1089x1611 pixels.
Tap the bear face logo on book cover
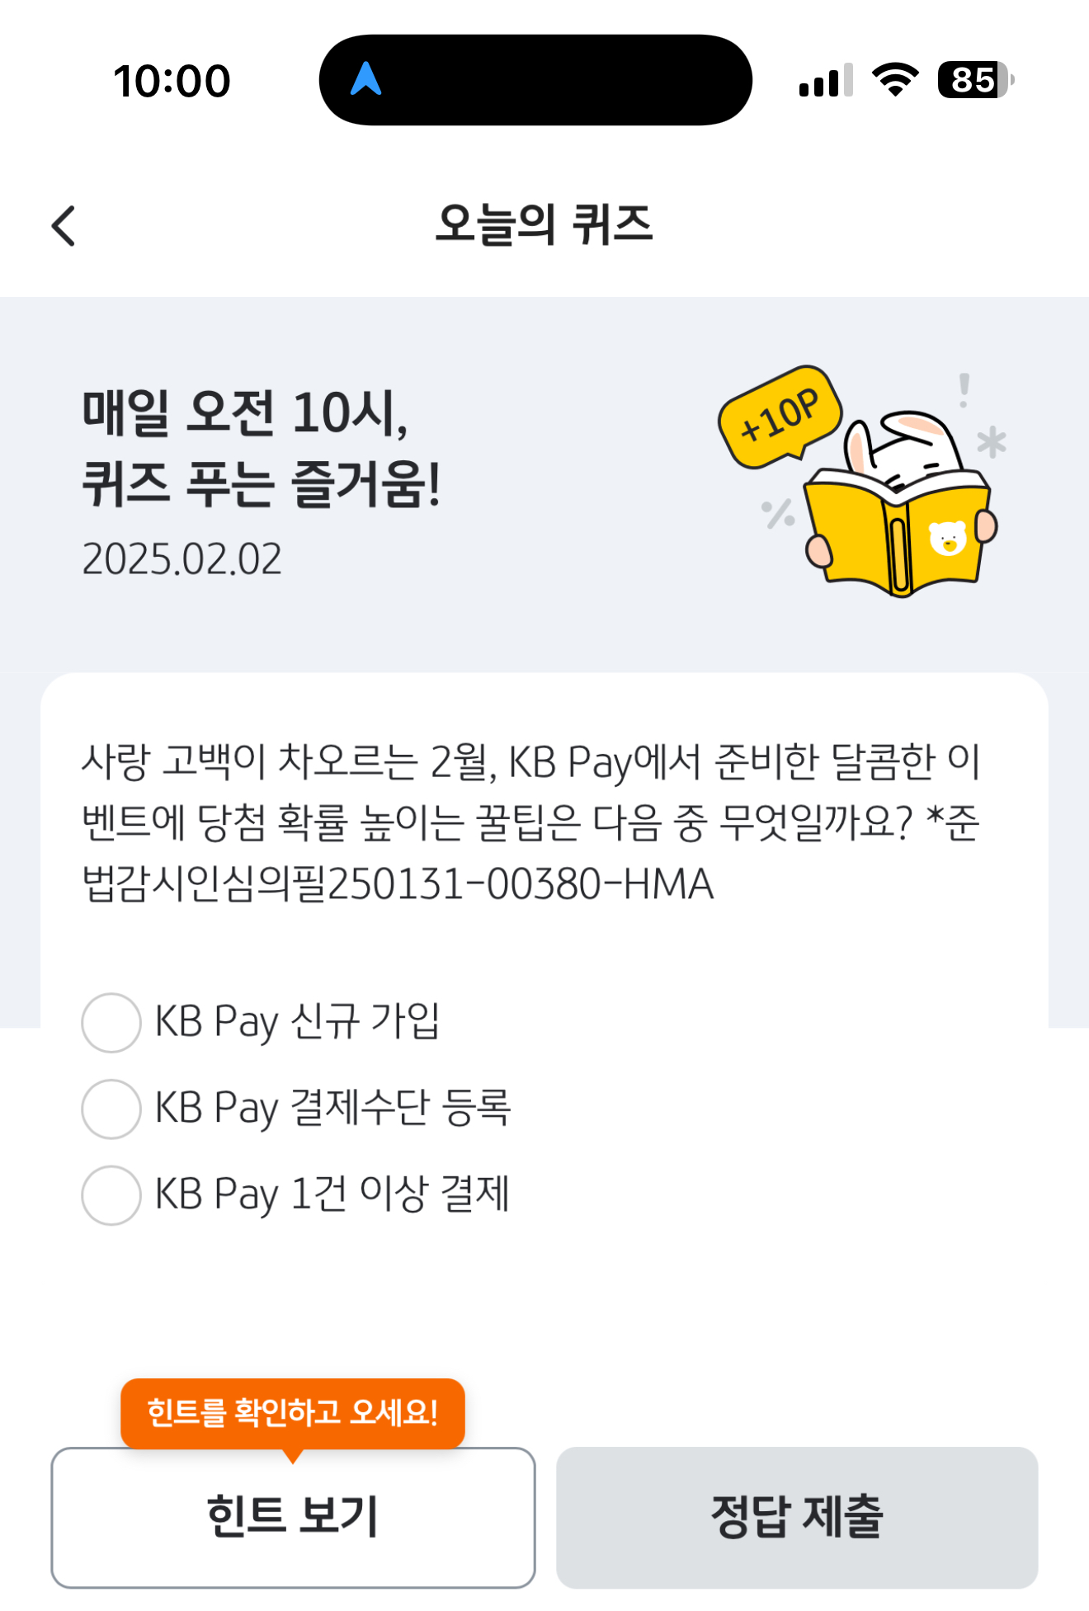tap(947, 539)
